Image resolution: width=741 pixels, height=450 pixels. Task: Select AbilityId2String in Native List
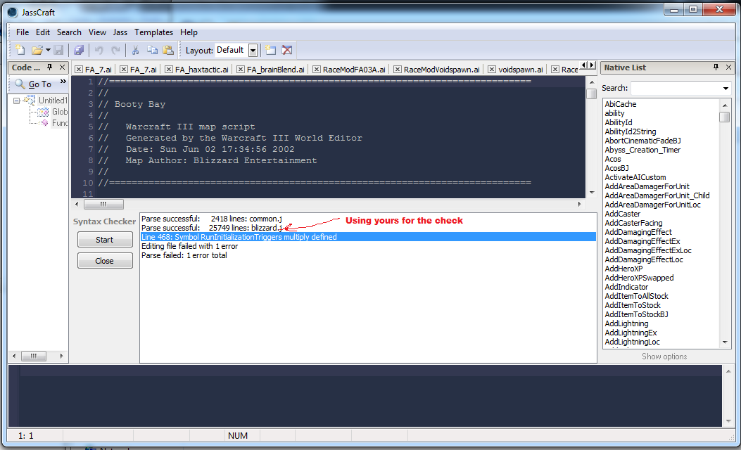pyautogui.click(x=631, y=131)
